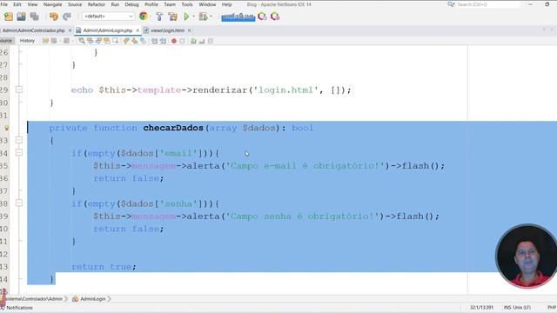Open the Navigate menu
Screen dimensions: 557x313
[x=52, y=4]
